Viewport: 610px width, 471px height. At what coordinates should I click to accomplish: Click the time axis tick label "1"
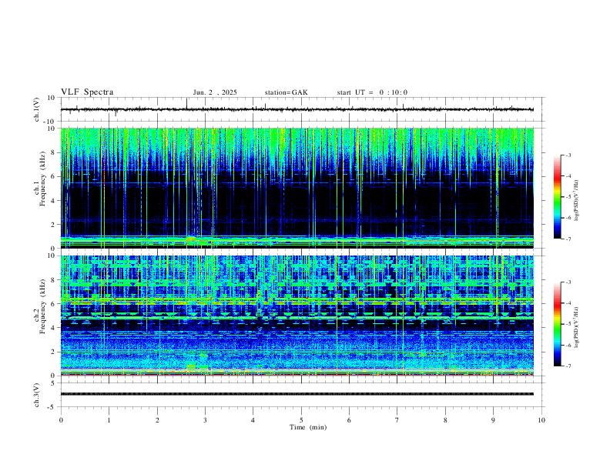coord(109,420)
